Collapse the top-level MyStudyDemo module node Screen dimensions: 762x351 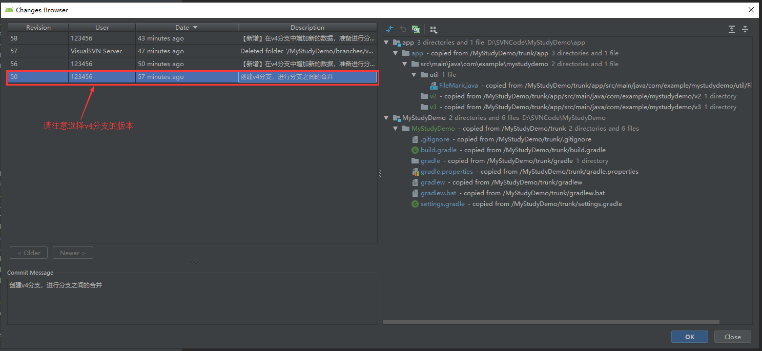386,118
